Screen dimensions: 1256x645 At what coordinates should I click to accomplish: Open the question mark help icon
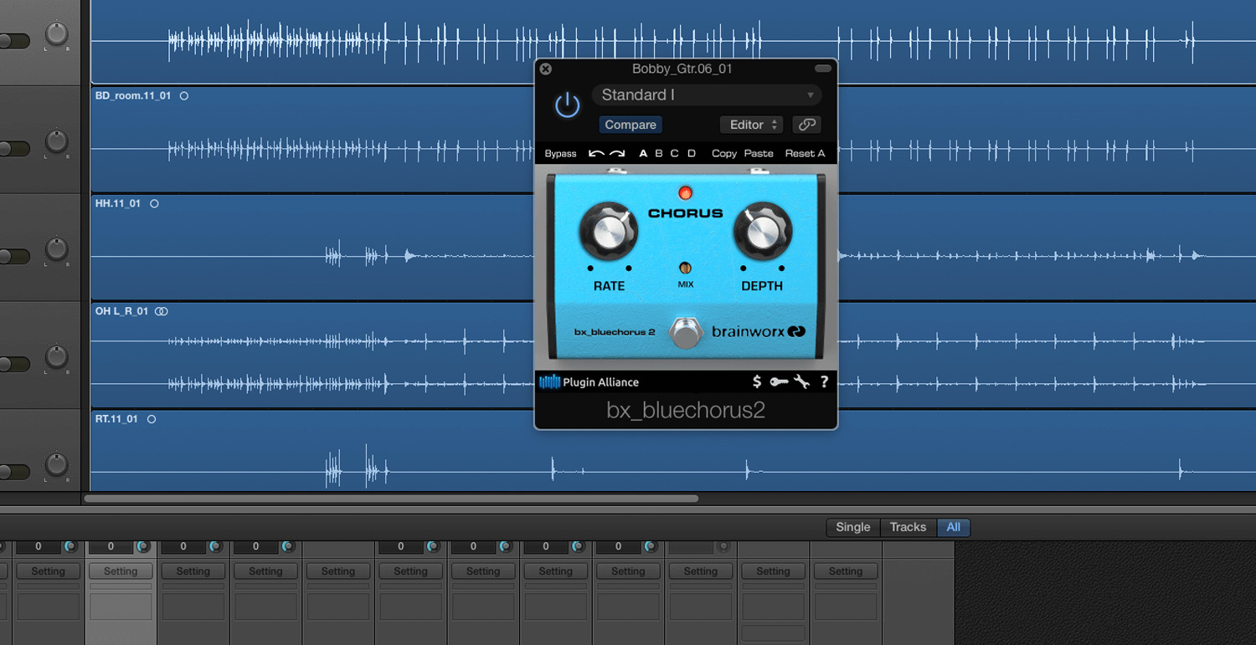click(824, 382)
